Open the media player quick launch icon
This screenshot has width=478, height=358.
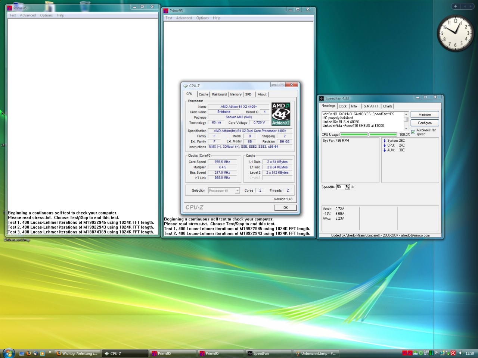(x=42, y=353)
